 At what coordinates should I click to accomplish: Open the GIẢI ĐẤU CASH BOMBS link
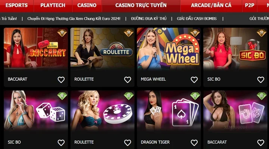(x=197, y=19)
